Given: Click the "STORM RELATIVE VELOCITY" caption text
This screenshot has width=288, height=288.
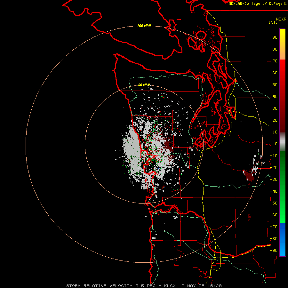Looking at the screenshot, I should pyautogui.click(x=99, y=286).
